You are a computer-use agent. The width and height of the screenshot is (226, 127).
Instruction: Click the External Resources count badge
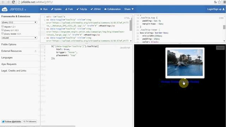[x=35, y=51]
